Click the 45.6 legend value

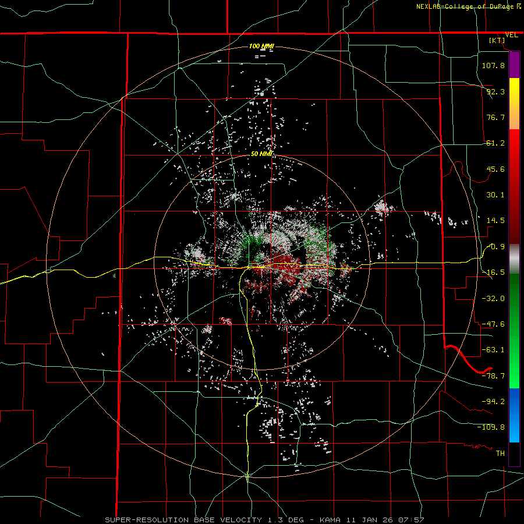coord(495,169)
